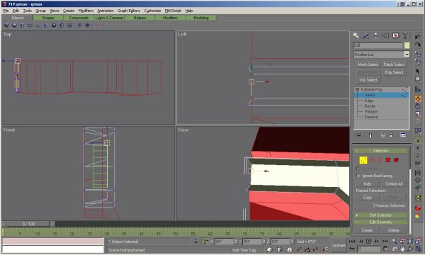Click the object color swatch beside name field

(407, 45)
